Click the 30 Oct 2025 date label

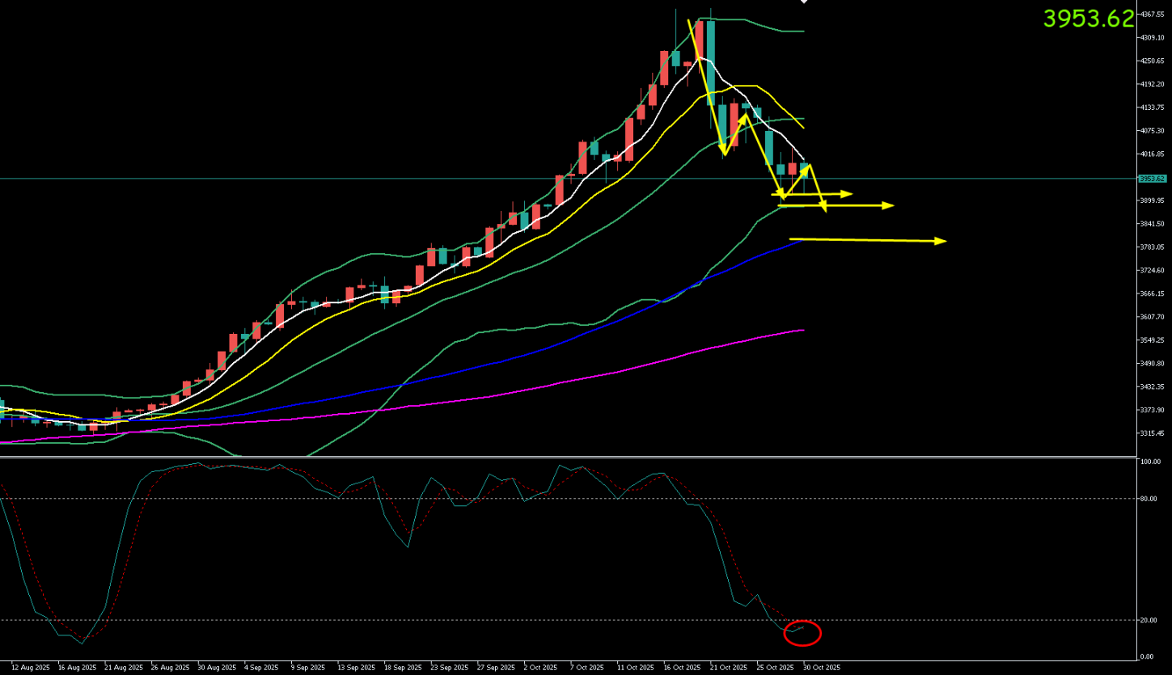(x=820, y=668)
